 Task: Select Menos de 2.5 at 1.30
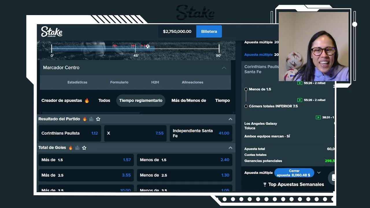point(184,175)
